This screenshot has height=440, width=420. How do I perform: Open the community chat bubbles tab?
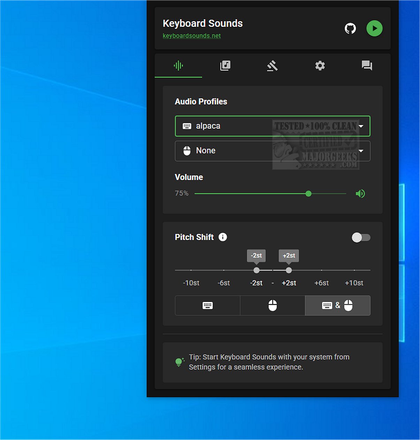(x=367, y=65)
